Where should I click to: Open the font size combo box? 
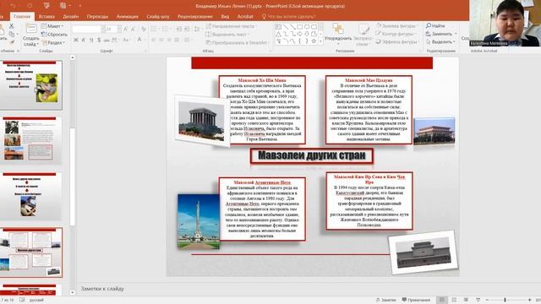pyautogui.click(x=112, y=30)
